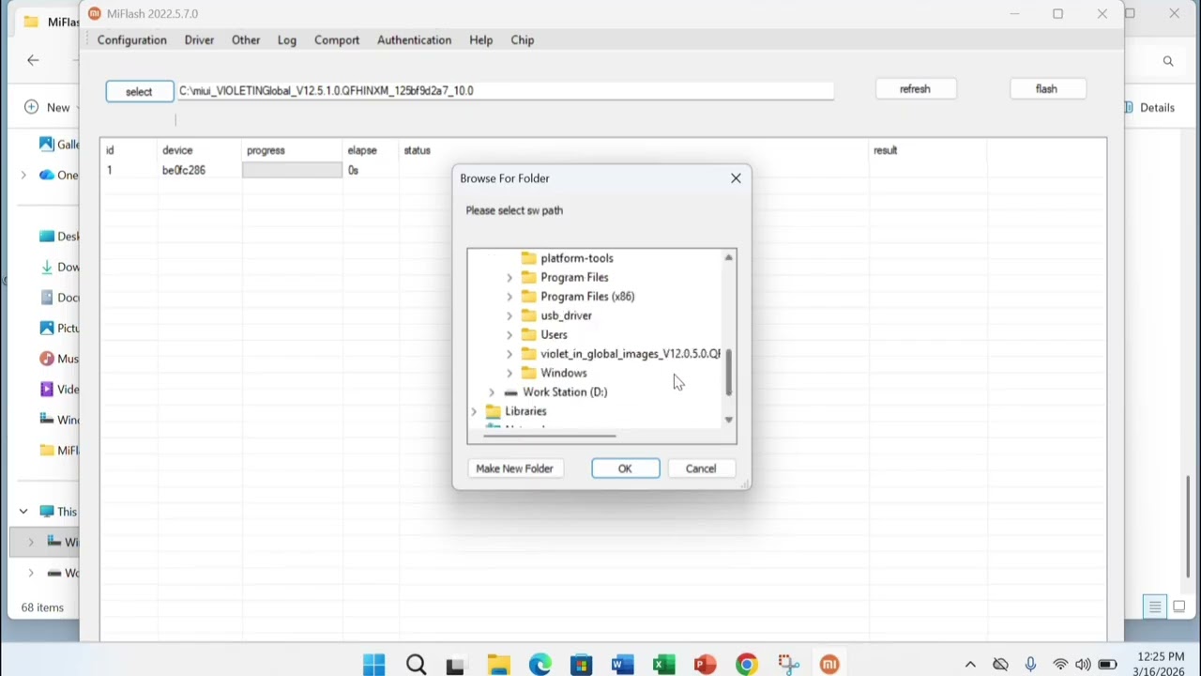Click Cancel in Browse For Folder
The image size is (1201, 676).
pyautogui.click(x=700, y=469)
